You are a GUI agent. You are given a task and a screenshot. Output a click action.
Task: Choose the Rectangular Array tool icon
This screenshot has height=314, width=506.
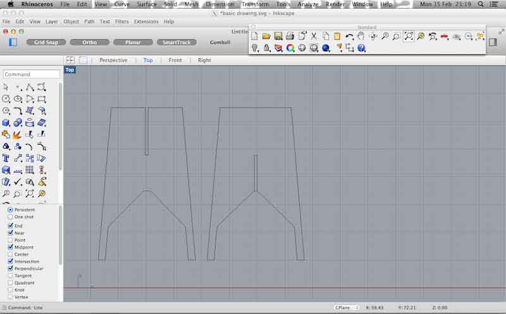point(30,170)
